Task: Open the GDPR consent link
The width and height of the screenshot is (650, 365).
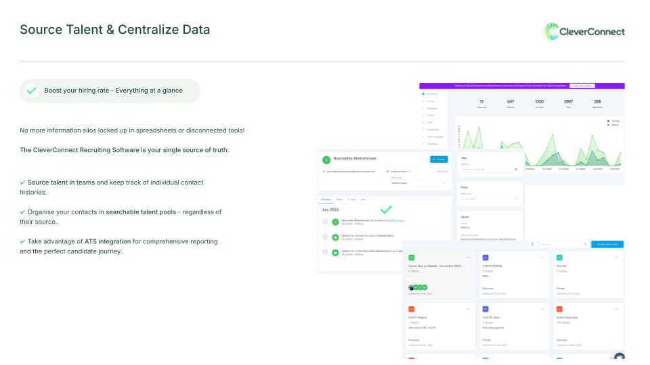Action: click(x=397, y=221)
